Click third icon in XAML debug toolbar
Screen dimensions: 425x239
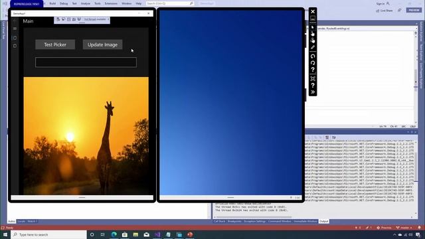pyautogui.click(x=68, y=19)
